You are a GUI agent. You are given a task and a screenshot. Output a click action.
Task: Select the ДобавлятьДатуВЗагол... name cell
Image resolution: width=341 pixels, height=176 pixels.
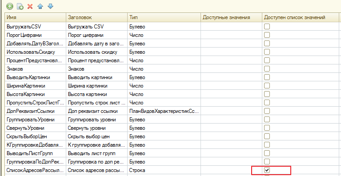(x=36, y=44)
